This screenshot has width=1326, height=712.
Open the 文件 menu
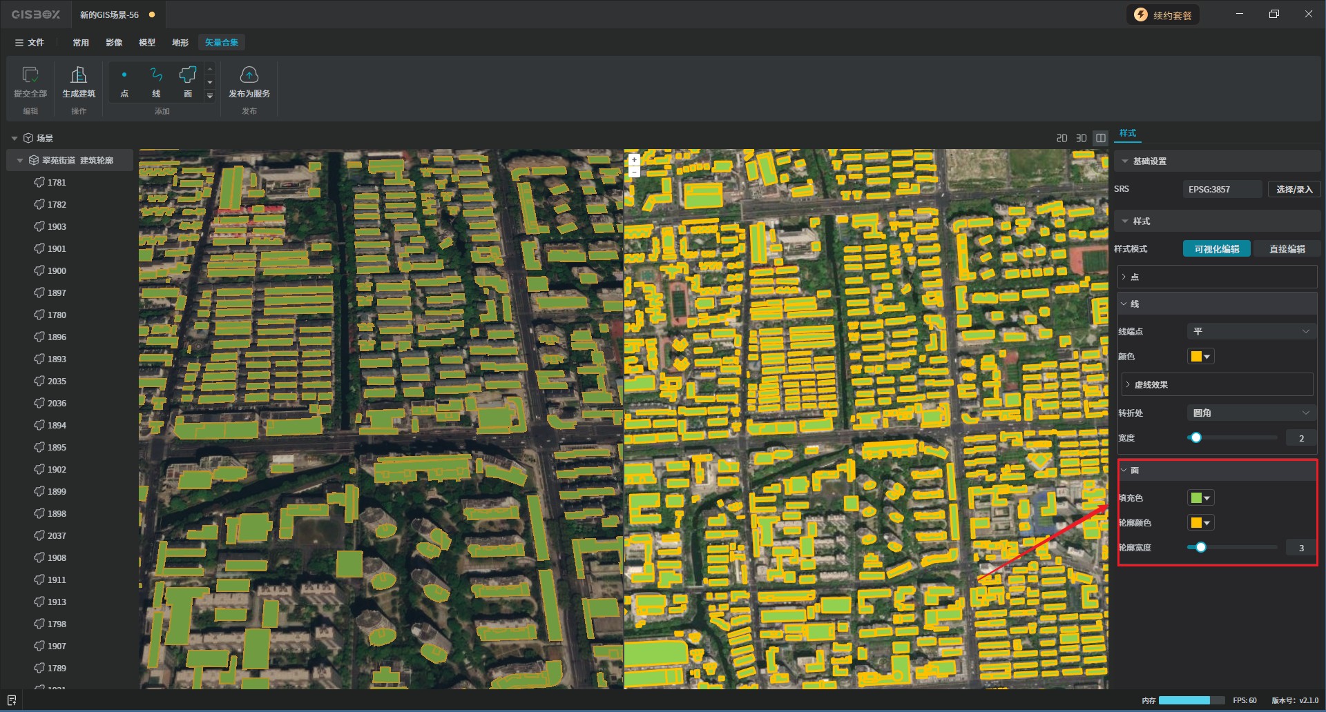pyautogui.click(x=30, y=43)
